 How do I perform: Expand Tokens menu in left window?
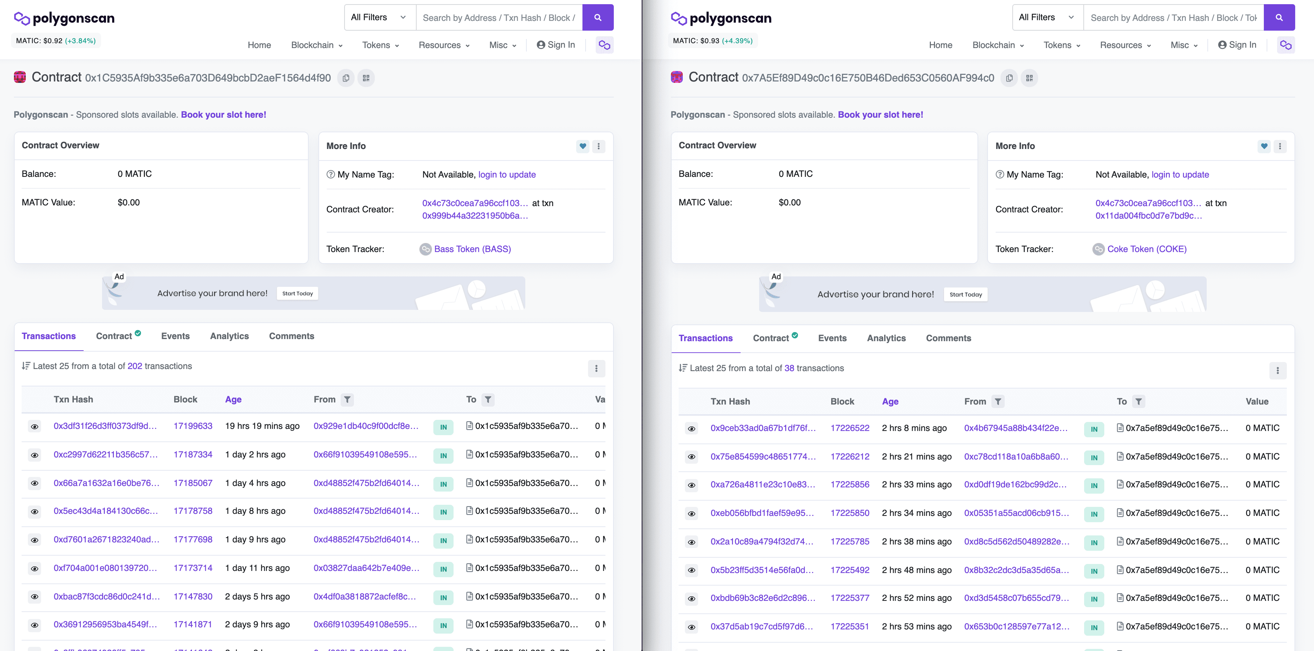[380, 45]
